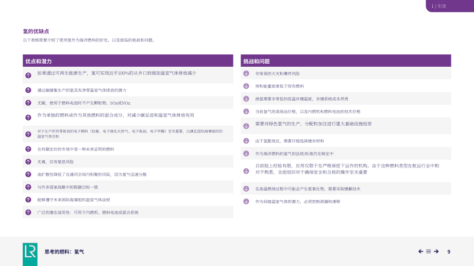Select the row 当前氢气的高商品价格
Image resolution: width=474 pixels, height=266 pixels.
click(x=346, y=111)
